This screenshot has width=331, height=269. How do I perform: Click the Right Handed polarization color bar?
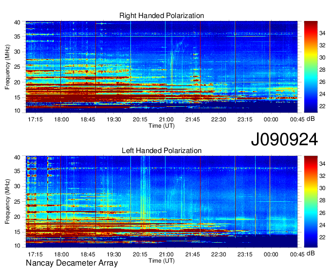click(x=311, y=67)
